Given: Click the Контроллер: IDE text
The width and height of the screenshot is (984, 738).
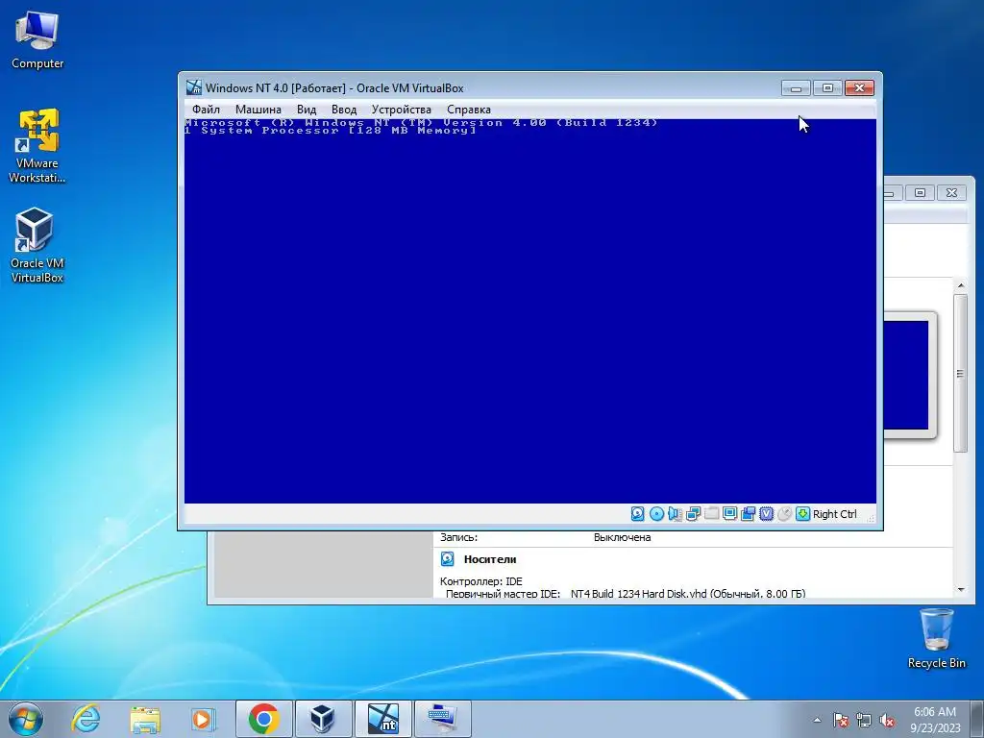Looking at the screenshot, I should click(x=480, y=581).
